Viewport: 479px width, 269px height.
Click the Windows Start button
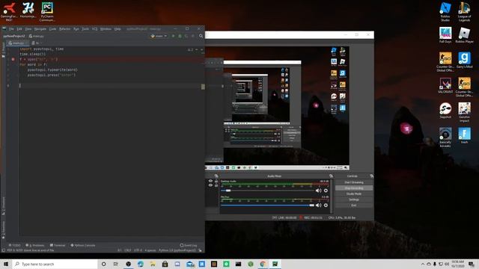(6, 264)
